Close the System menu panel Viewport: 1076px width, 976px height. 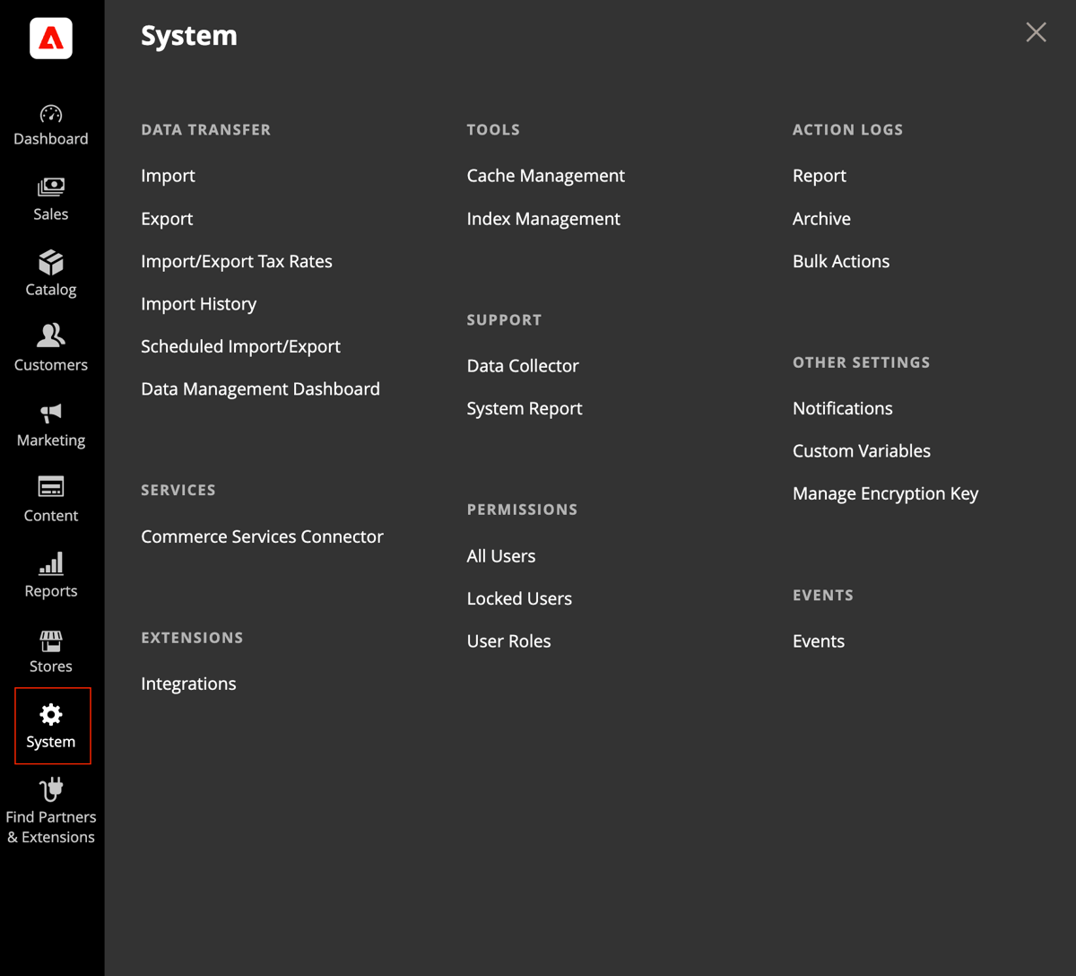pyautogui.click(x=1036, y=32)
